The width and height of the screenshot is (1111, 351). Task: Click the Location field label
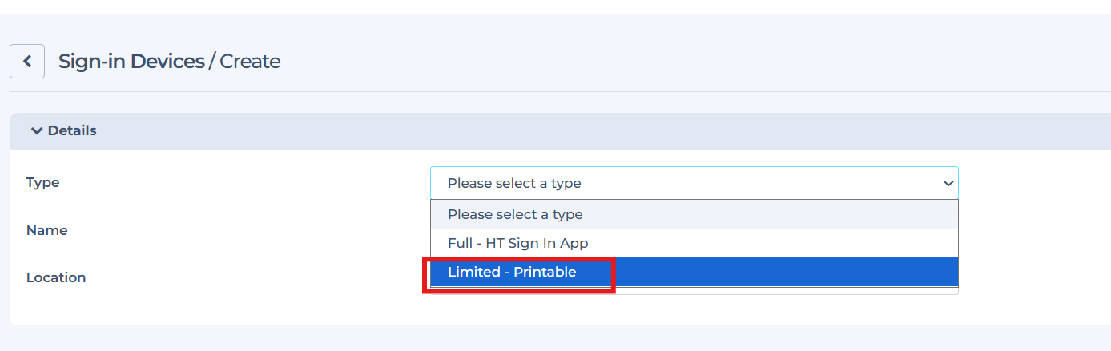pos(56,277)
